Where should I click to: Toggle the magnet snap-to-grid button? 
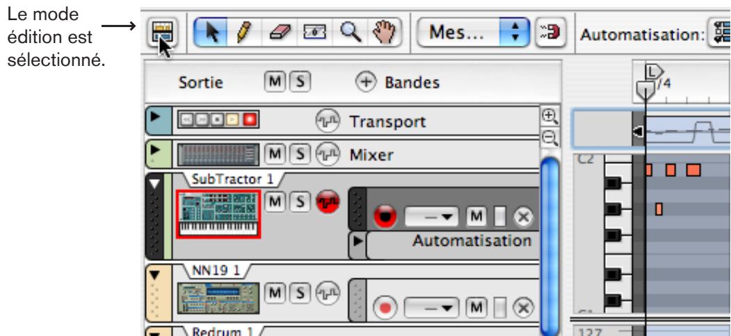click(x=551, y=33)
